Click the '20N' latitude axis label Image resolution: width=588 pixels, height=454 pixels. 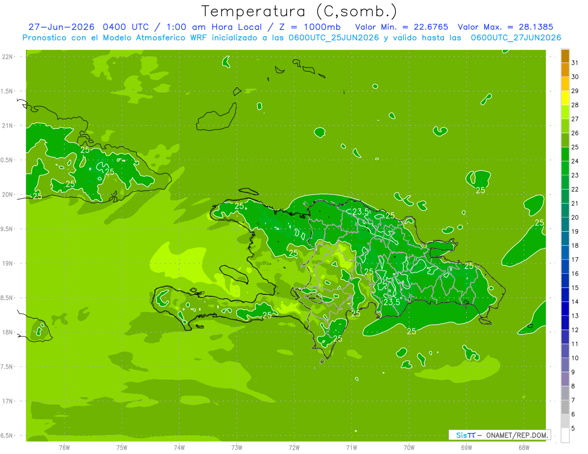[7, 194]
